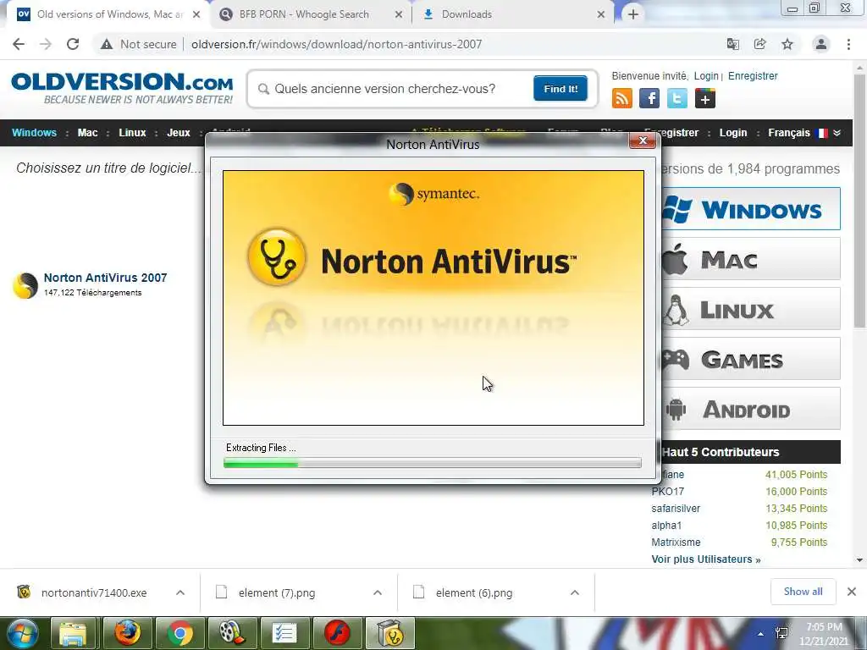867x650 pixels.
Task: Bookmark this page with the star icon
Action: tap(787, 44)
